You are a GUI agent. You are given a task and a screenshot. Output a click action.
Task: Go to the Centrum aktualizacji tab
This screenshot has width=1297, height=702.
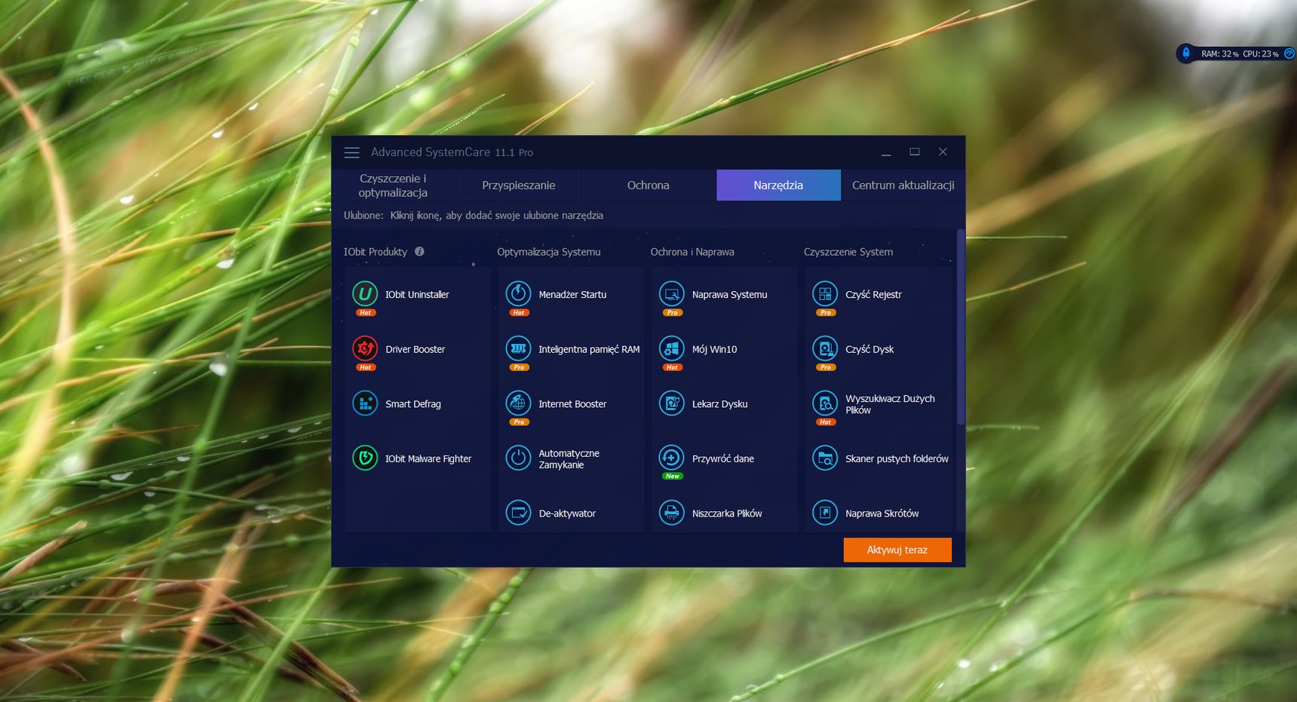pyautogui.click(x=903, y=185)
